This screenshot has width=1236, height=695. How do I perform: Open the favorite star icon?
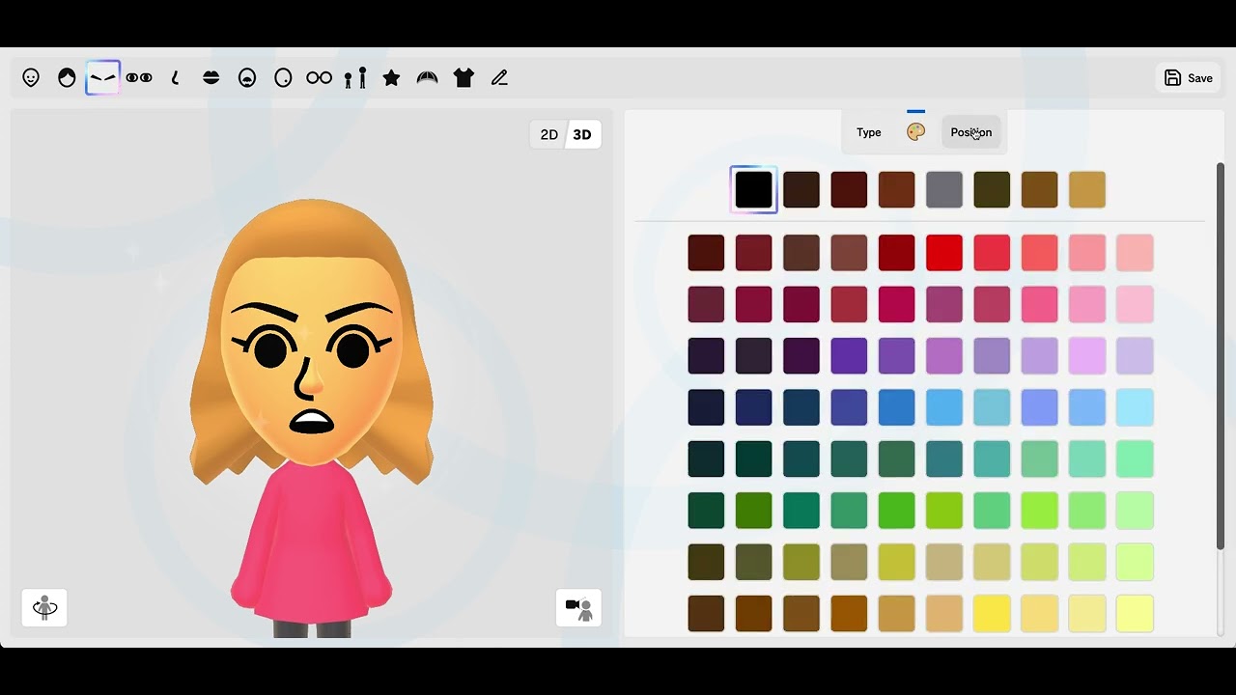(391, 78)
